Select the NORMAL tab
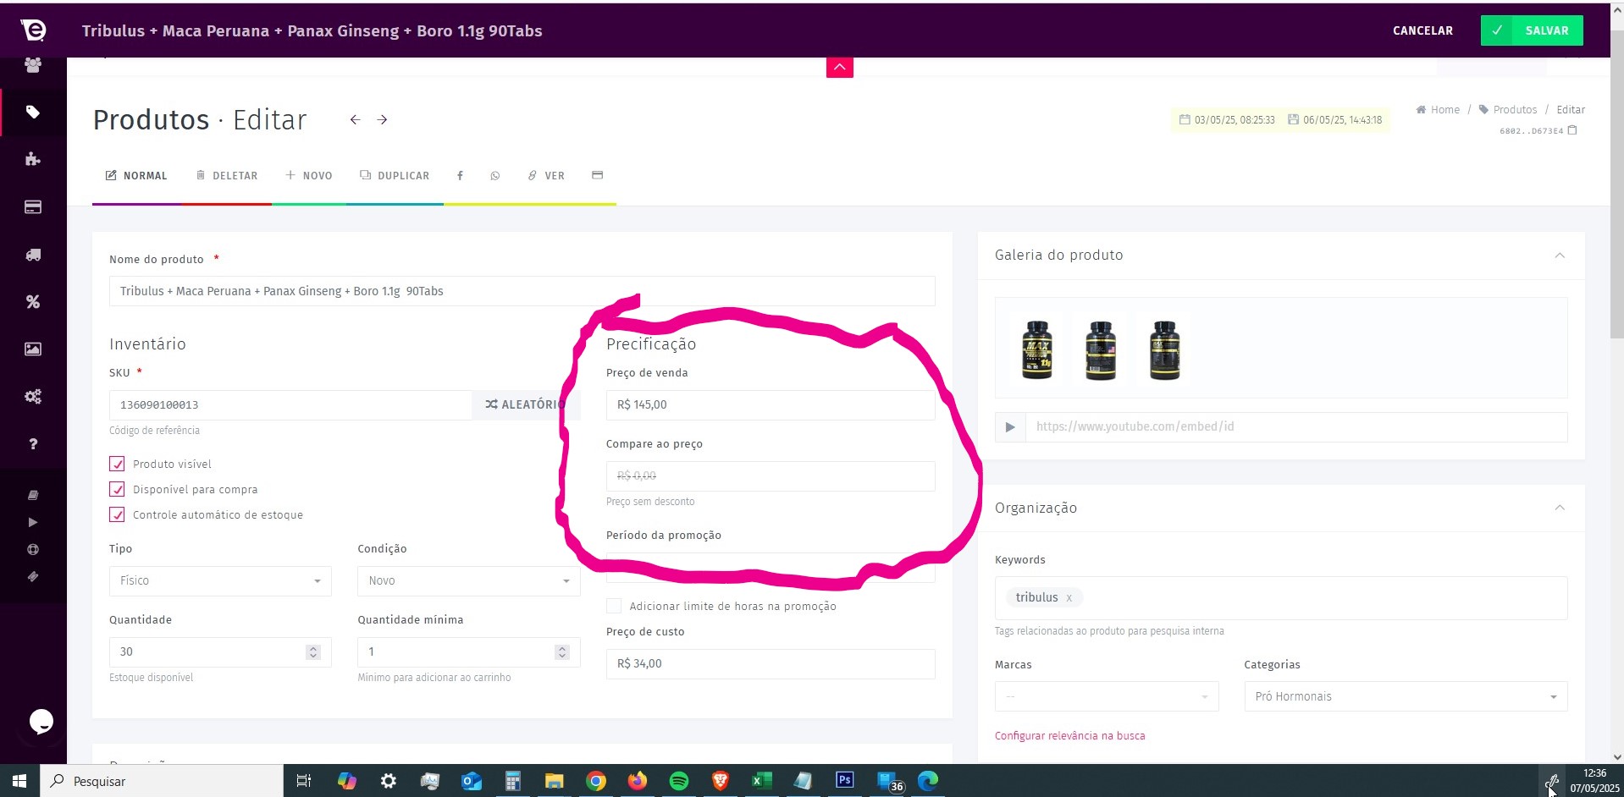Image resolution: width=1624 pixels, height=797 pixels. click(136, 176)
